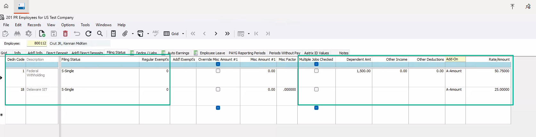
Task: Open Add-On cell for Delaware SIT
Action: 455,96
